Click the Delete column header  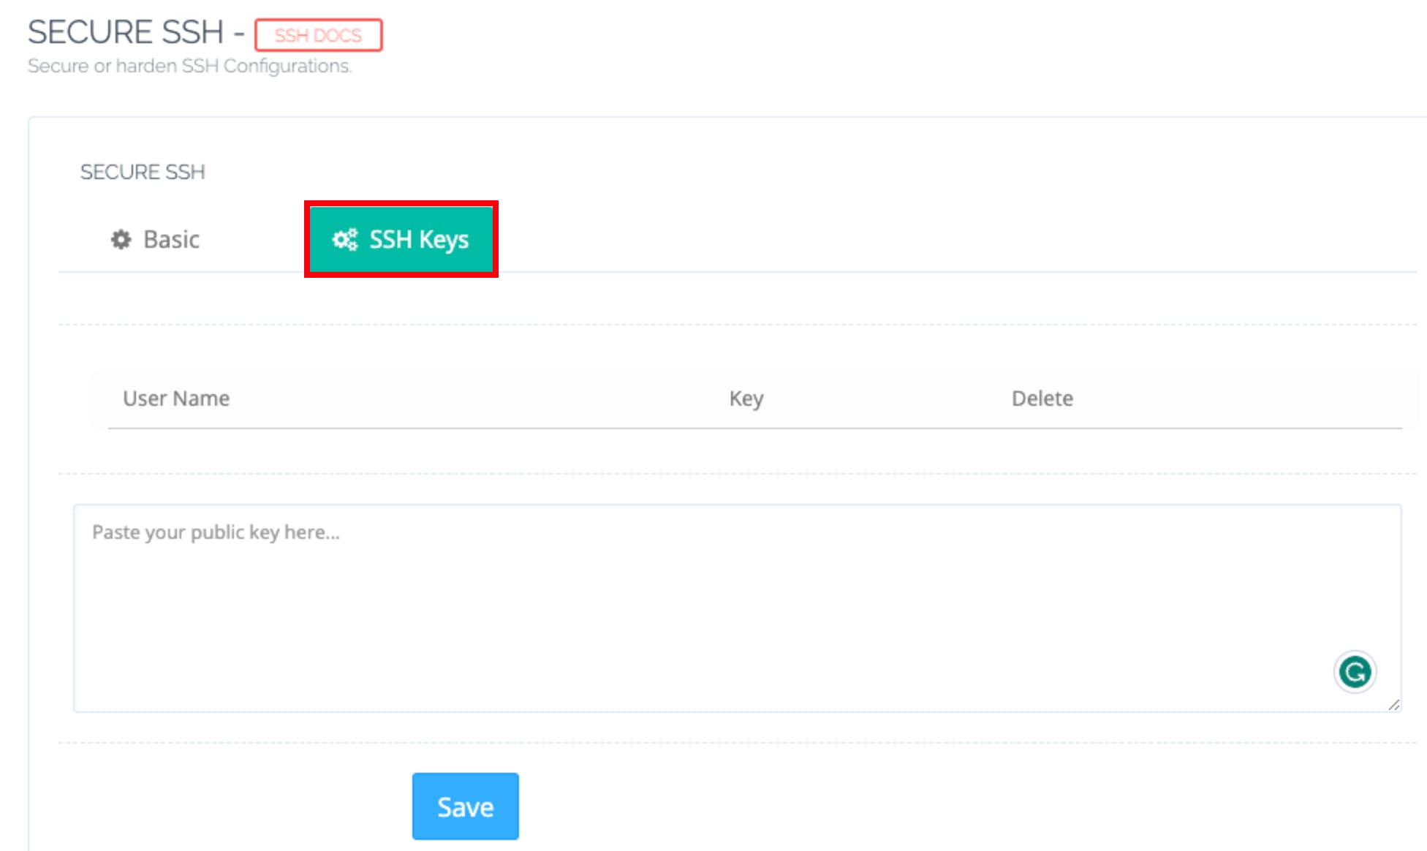point(1042,398)
